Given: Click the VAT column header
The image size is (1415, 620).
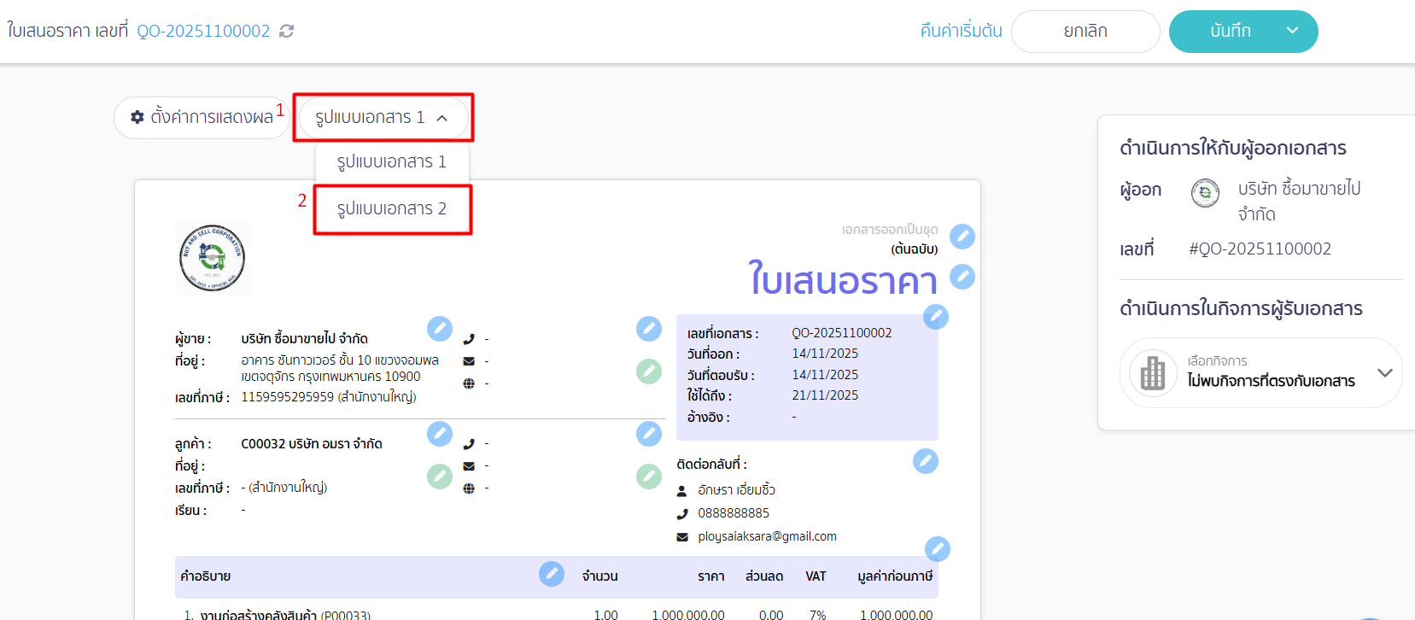Looking at the screenshot, I should click(816, 576).
